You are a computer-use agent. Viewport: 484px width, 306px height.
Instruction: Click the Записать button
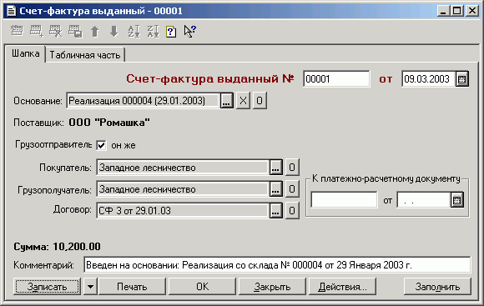coord(47,287)
